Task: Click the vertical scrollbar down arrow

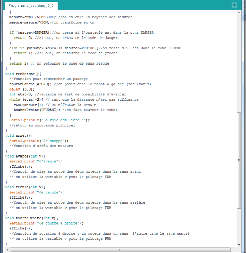Action: (239, 245)
